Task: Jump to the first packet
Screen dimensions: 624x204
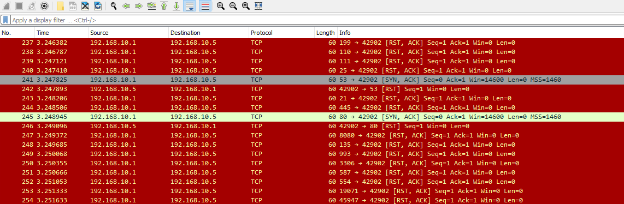Action: 163,6
